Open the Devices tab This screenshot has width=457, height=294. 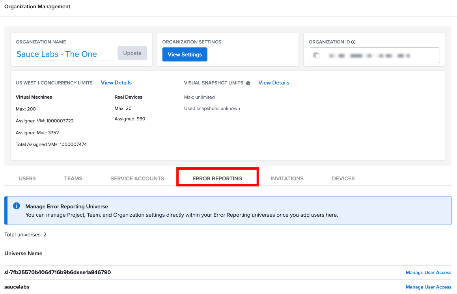point(343,178)
